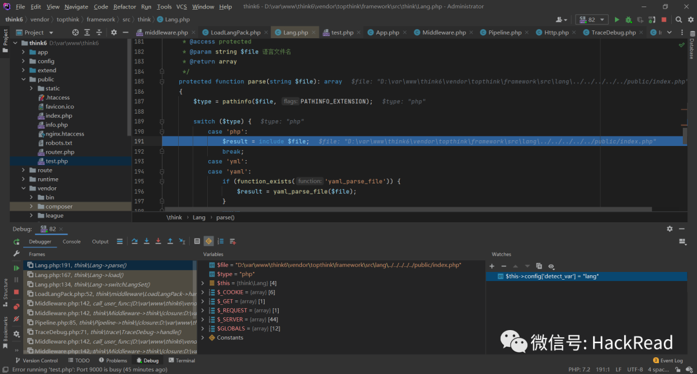Open the Navigate menu
Image resolution: width=697 pixels, height=374 pixels.
[76, 6]
